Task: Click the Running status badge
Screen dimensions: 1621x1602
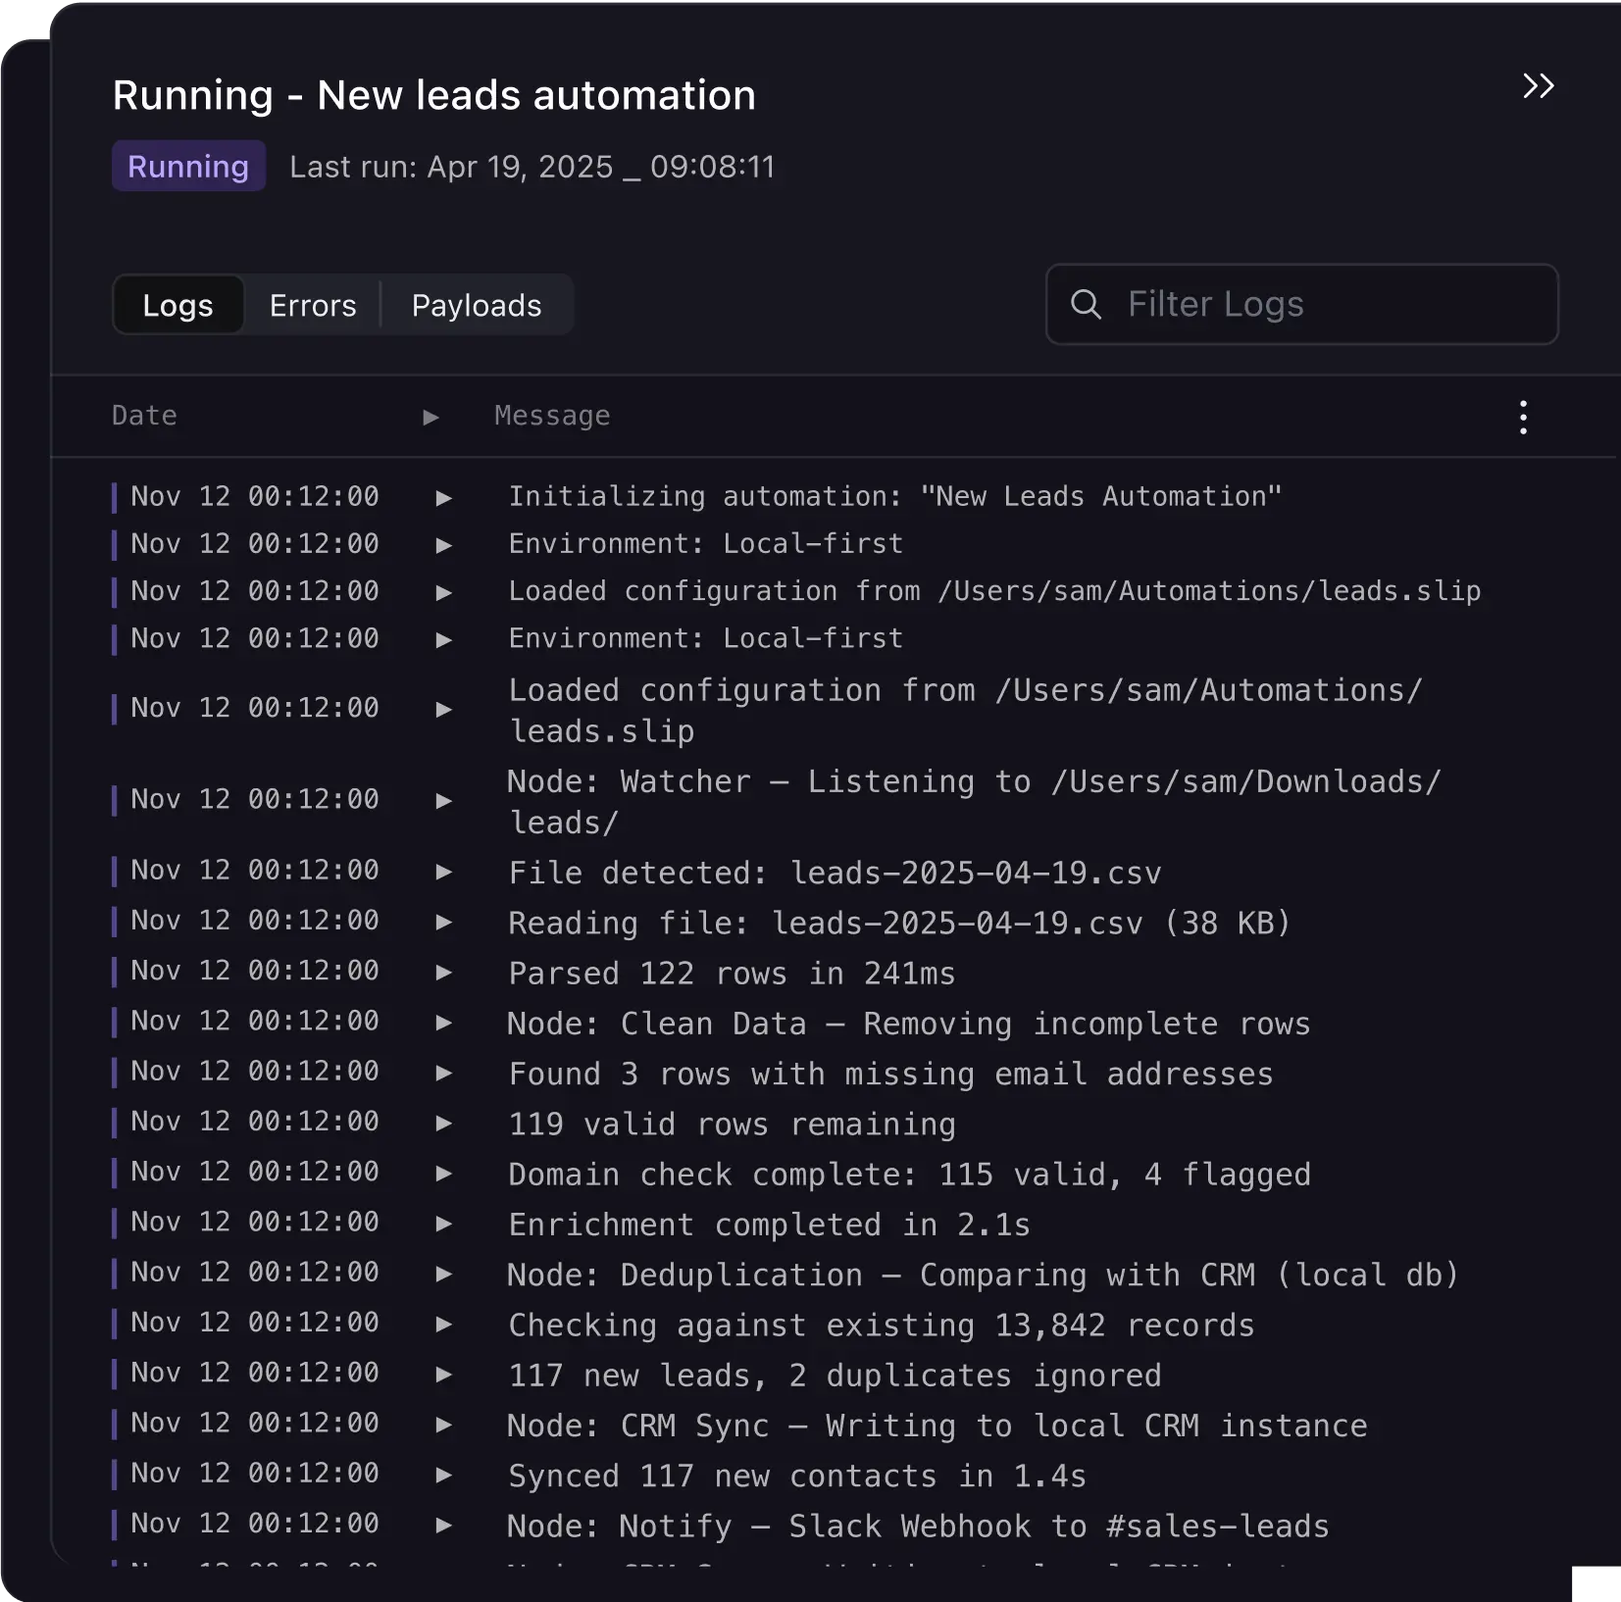Action: point(188,166)
